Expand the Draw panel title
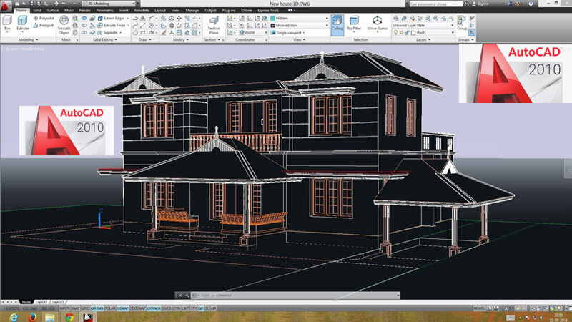572x322 pixels. click(144, 40)
